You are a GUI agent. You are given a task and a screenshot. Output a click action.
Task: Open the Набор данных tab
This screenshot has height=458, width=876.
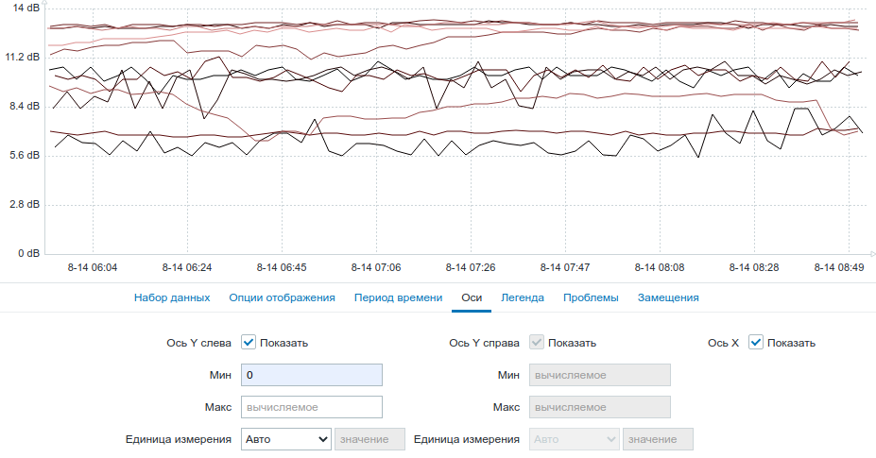tap(172, 297)
